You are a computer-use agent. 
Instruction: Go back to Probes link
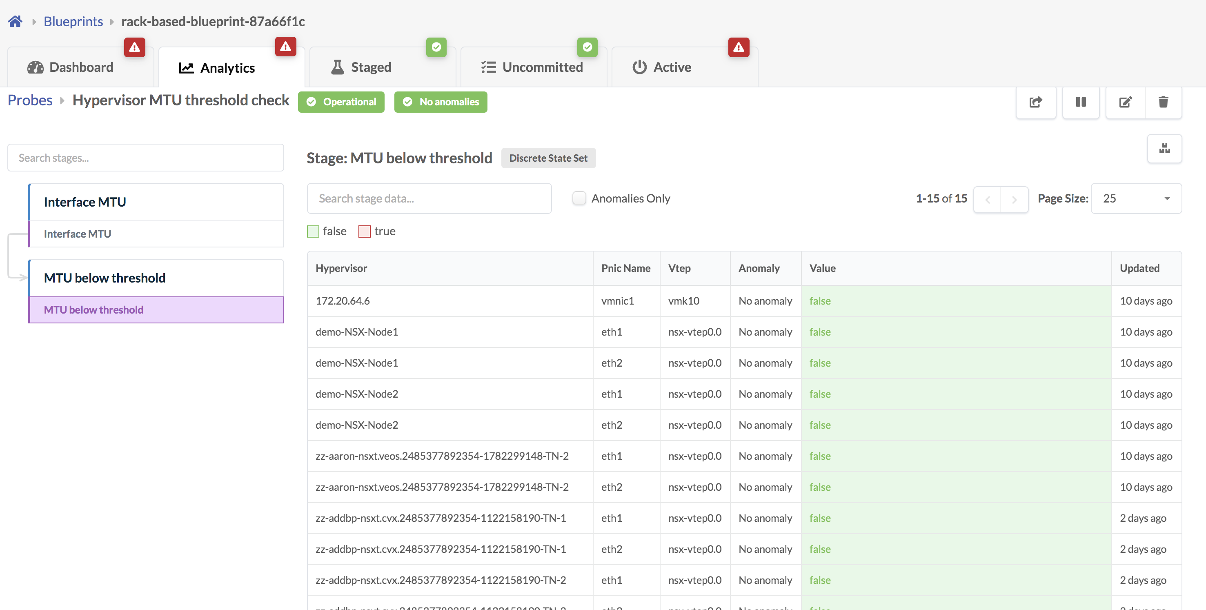[x=30, y=100]
